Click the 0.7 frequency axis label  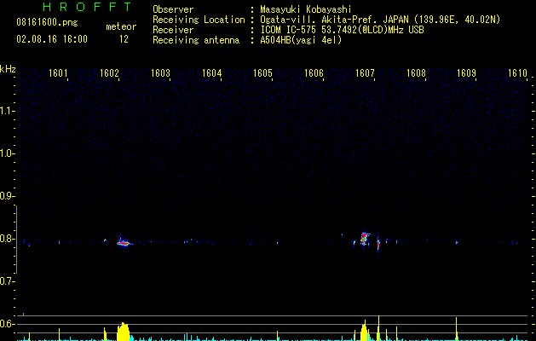7,281
